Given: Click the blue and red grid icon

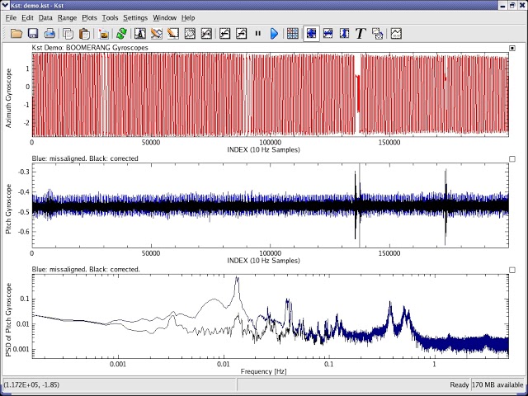Looking at the screenshot, I should point(293,33).
